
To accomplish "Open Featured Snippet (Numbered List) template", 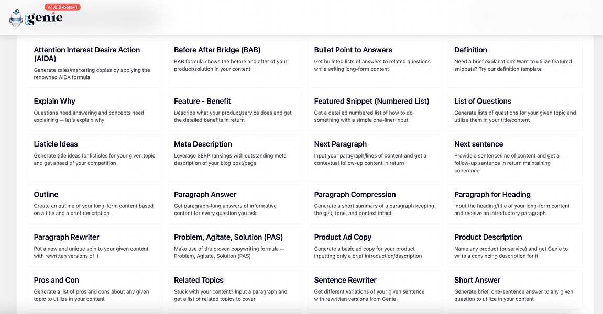I will coord(375,111).
